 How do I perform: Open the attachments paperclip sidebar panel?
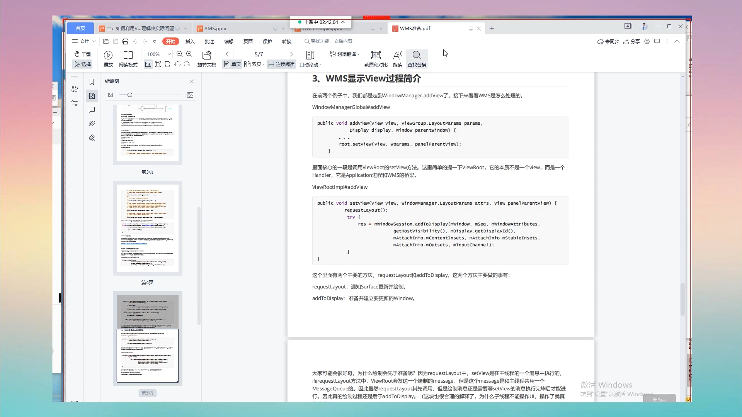point(92,124)
